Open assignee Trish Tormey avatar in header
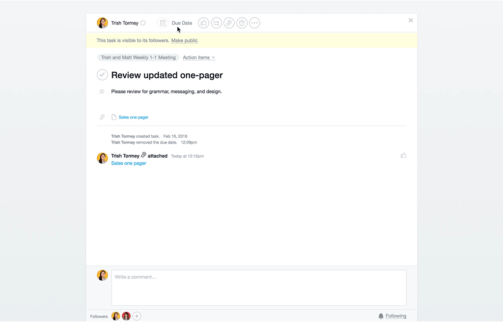This screenshot has height=322, width=503. pos(102,23)
